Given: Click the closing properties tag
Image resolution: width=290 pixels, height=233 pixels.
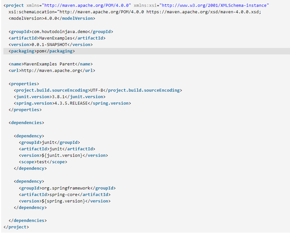Looking at the screenshot, I should pos(25,110).
